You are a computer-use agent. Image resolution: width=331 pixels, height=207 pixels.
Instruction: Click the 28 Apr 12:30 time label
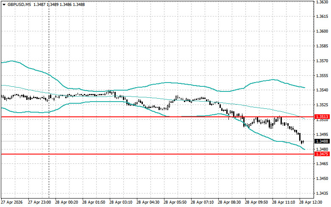pos(311,202)
